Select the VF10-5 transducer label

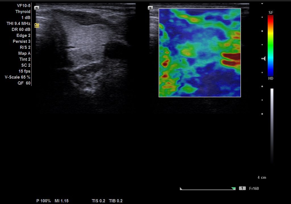pyautogui.click(x=24, y=6)
